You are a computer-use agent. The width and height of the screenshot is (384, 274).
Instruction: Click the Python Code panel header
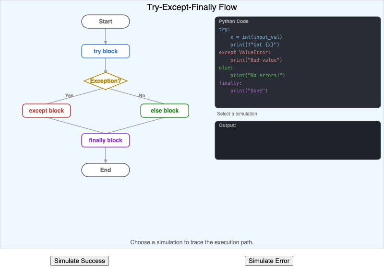[x=234, y=22]
